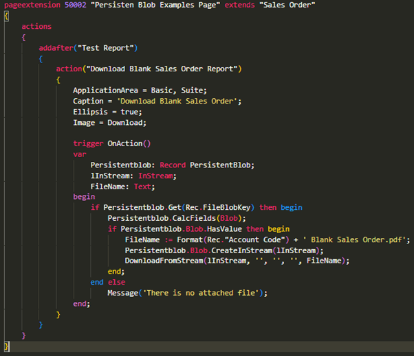Click the 'There is no attached file' message string
Viewport: 414px width, 356px height.
coord(201,293)
